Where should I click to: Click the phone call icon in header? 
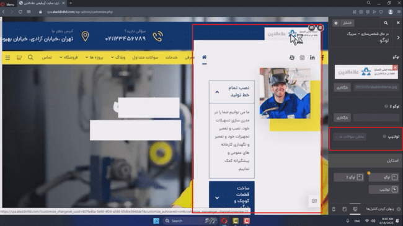[x=158, y=36]
